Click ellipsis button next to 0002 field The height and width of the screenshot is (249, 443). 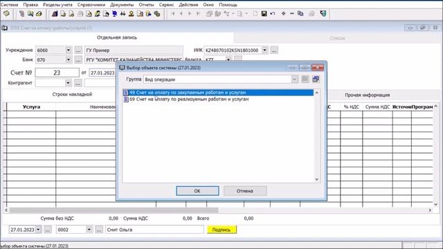pos(99,230)
